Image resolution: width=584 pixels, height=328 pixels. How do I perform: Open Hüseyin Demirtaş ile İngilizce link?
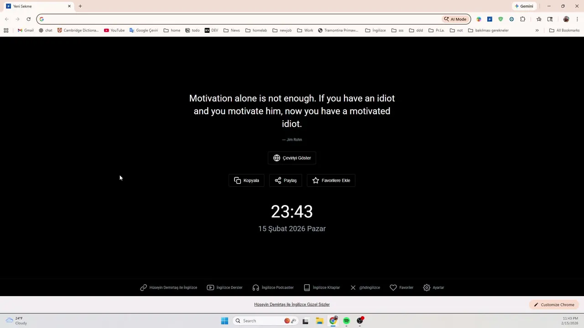point(169,287)
